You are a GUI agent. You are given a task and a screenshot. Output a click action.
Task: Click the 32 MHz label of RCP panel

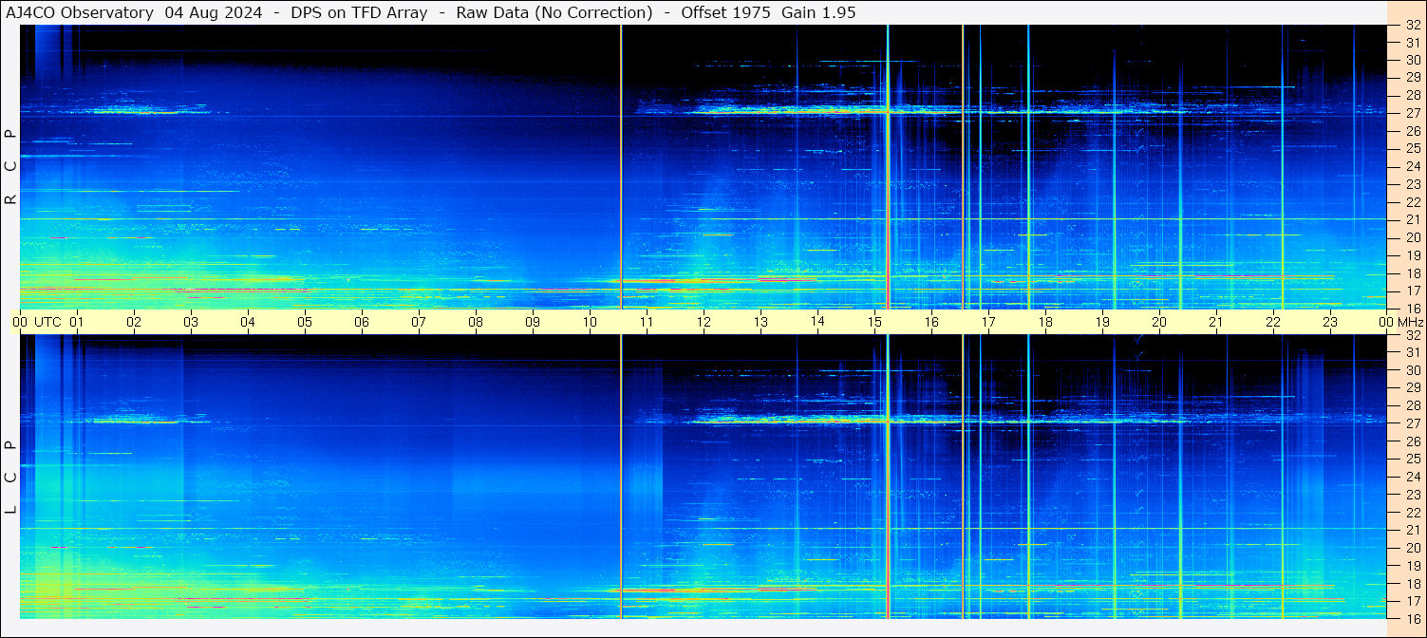1413,26
